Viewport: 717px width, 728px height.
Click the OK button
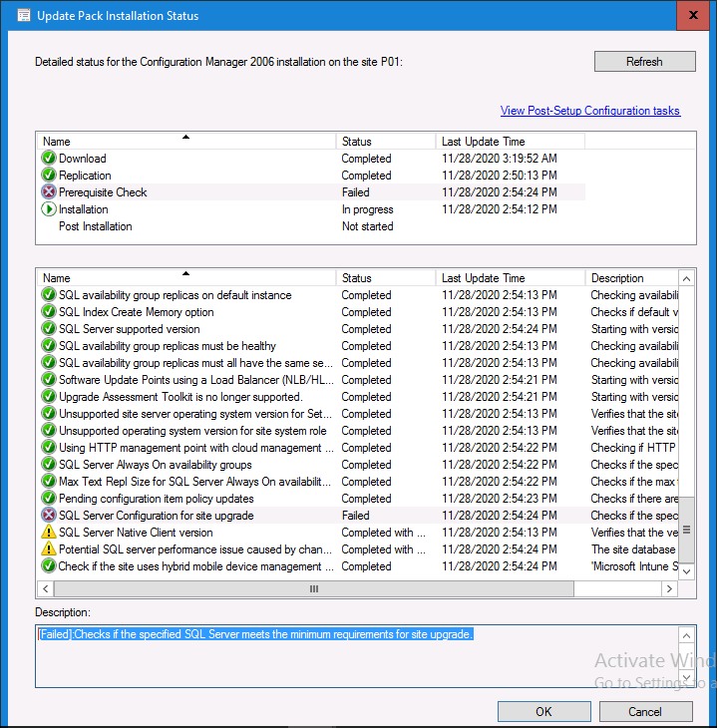(x=543, y=712)
